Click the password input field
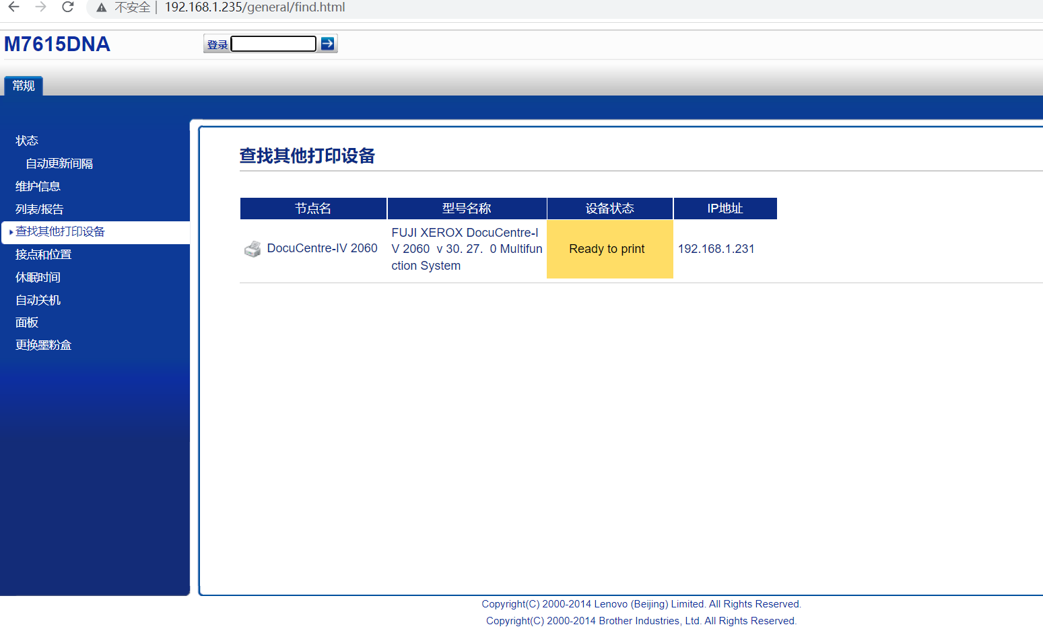1043x633 pixels. (x=273, y=44)
